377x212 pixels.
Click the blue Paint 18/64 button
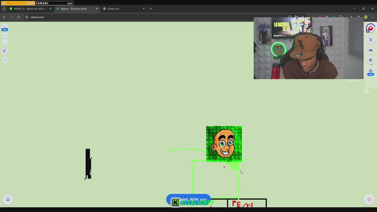click(188, 200)
